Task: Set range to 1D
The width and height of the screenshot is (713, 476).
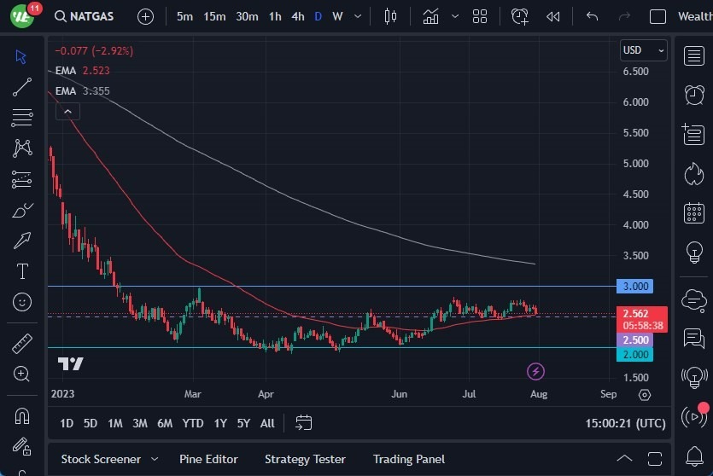Action: click(67, 423)
